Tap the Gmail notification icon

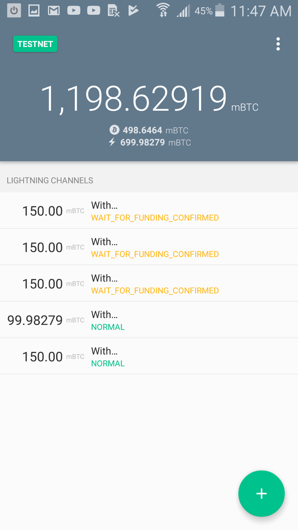[x=54, y=11]
